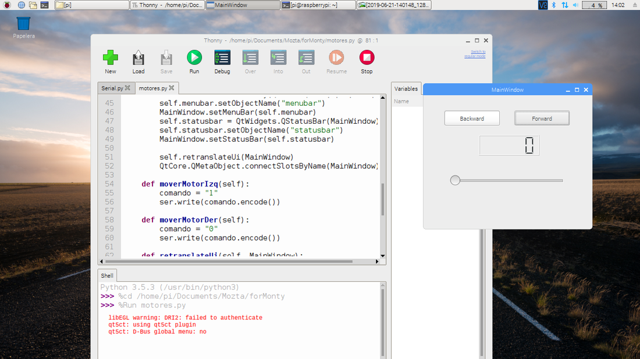Switch to MainWindow taskbar entry
Viewport: 640px width, 359px height.
tap(243, 5)
